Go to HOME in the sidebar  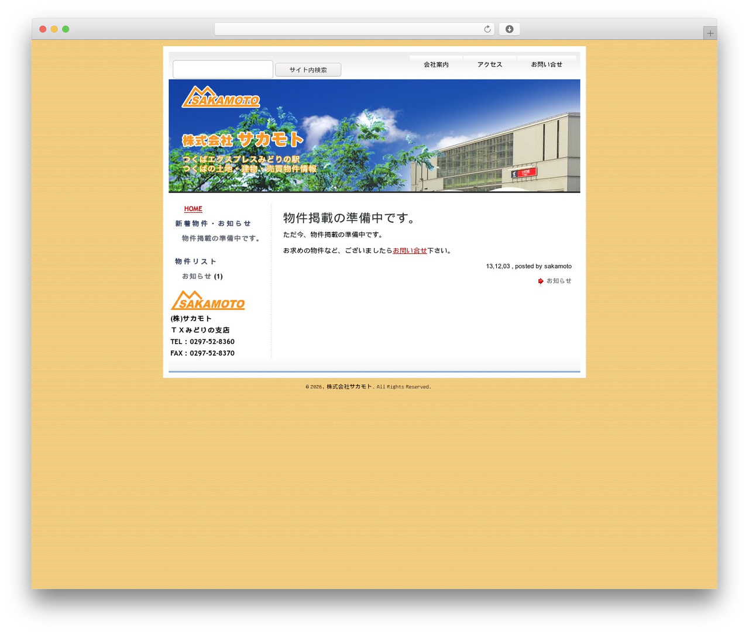tap(193, 209)
